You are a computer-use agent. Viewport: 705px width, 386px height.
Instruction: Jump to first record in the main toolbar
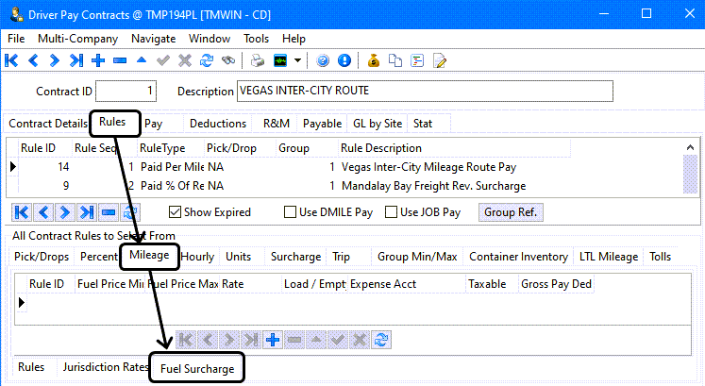click(x=12, y=60)
